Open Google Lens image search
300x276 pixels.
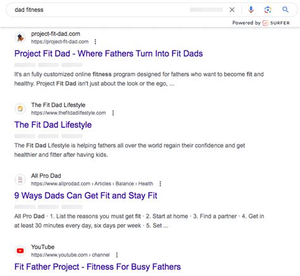tap(268, 9)
